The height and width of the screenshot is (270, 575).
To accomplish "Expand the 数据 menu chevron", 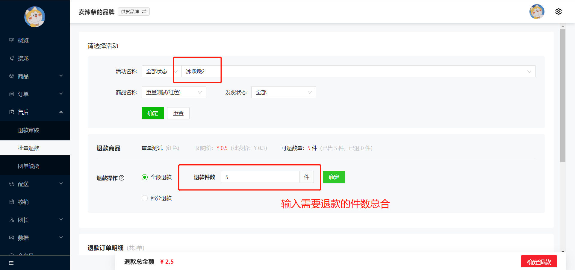I will (61, 238).
